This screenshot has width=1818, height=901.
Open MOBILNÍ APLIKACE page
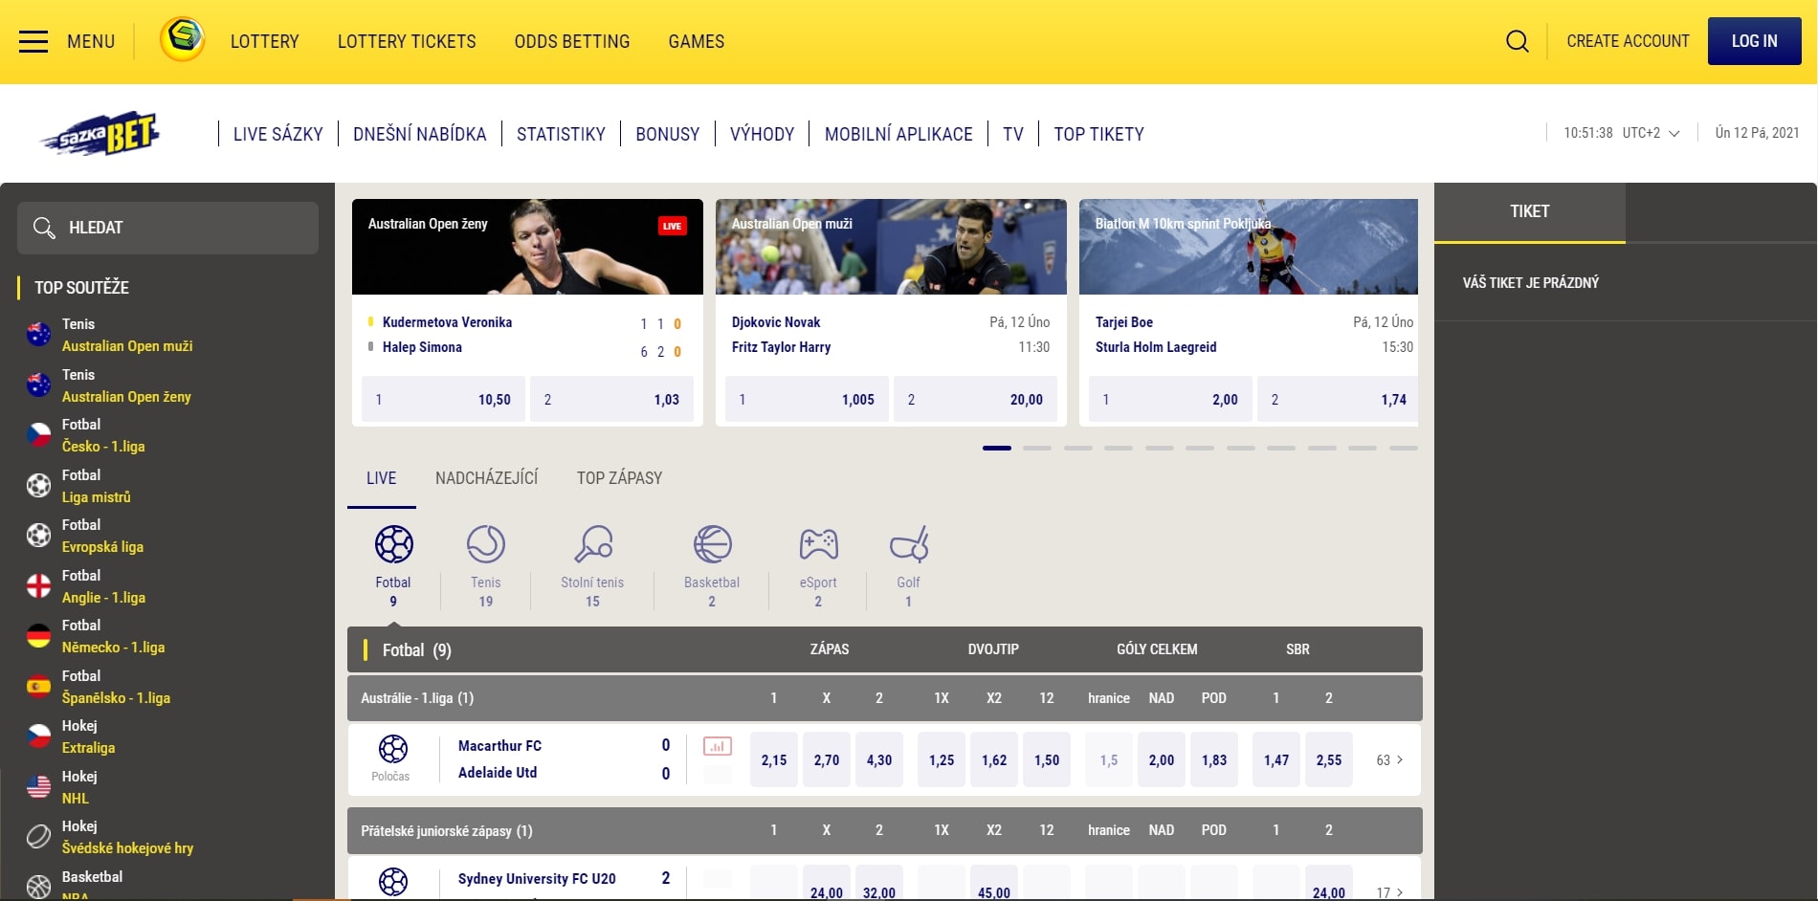pyautogui.click(x=898, y=134)
